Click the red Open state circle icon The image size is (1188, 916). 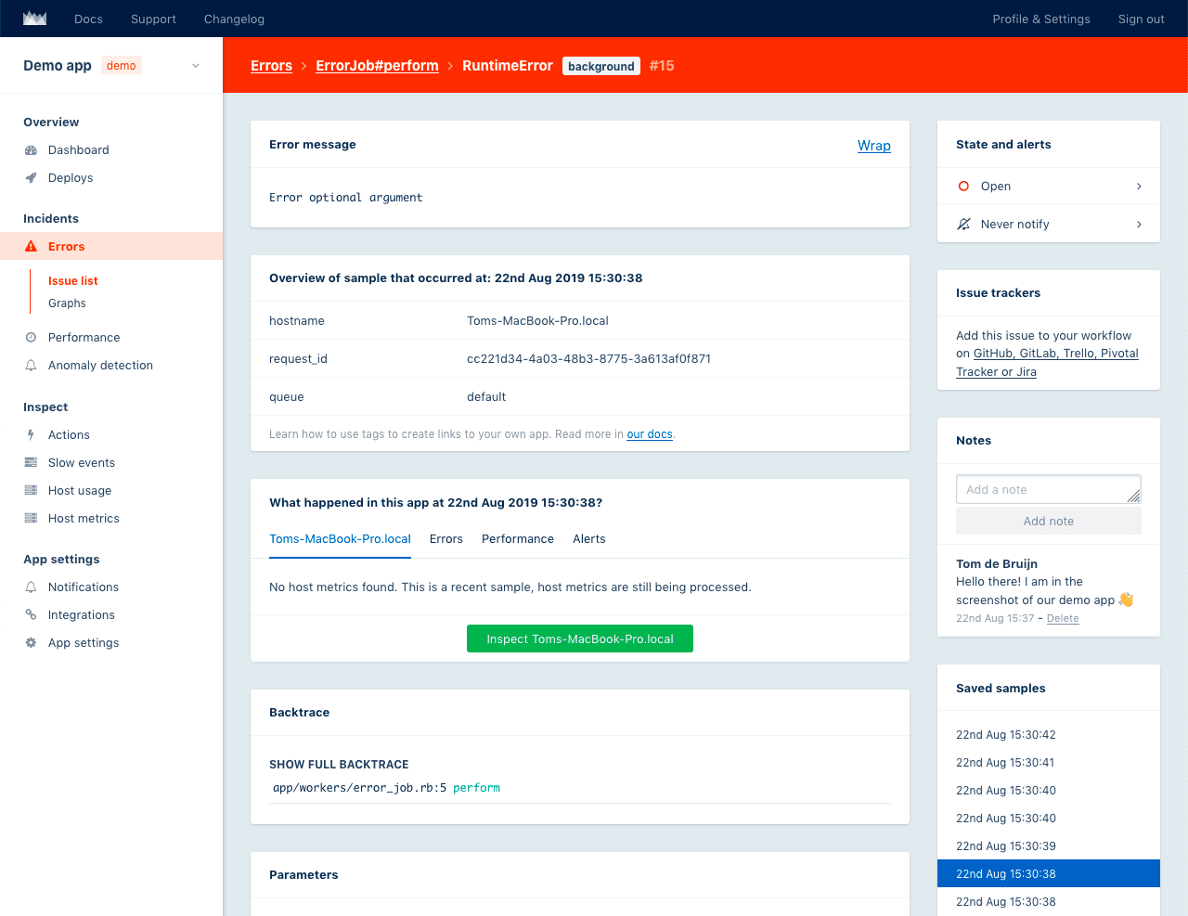coord(963,187)
